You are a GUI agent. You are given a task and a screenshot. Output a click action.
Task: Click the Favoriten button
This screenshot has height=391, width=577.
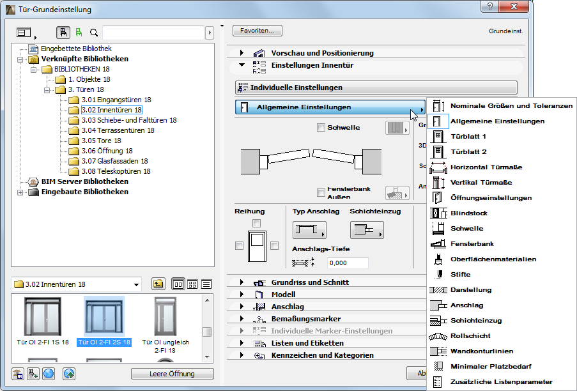[x=257, y=30]
